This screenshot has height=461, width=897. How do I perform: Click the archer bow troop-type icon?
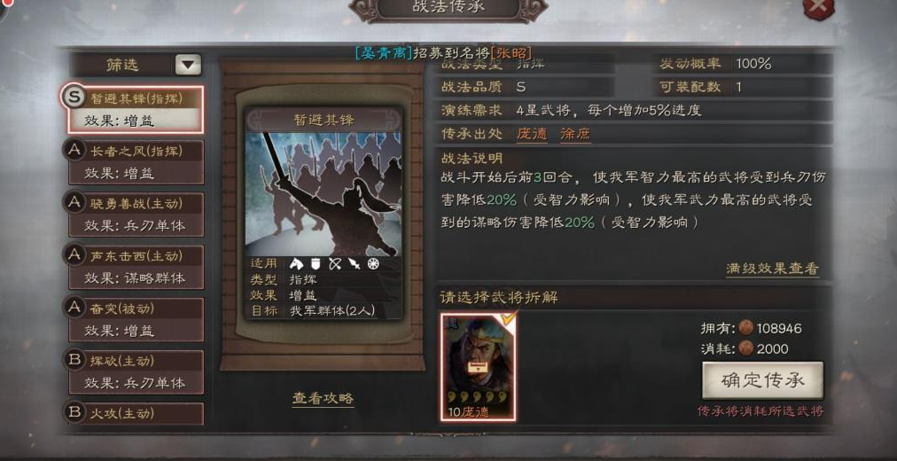pos(335,263)
